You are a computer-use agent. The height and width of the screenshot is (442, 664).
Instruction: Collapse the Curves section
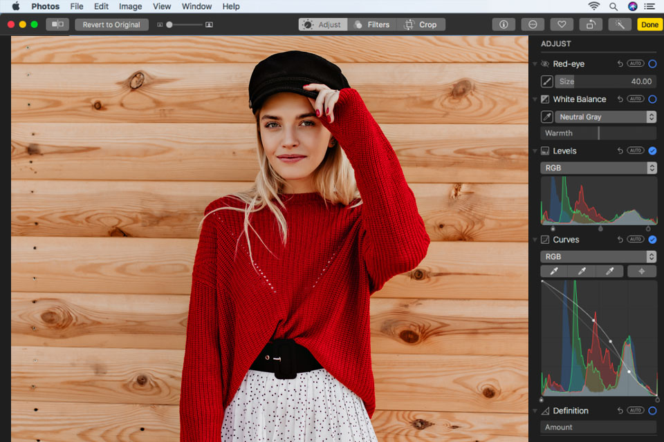[535, 240]
